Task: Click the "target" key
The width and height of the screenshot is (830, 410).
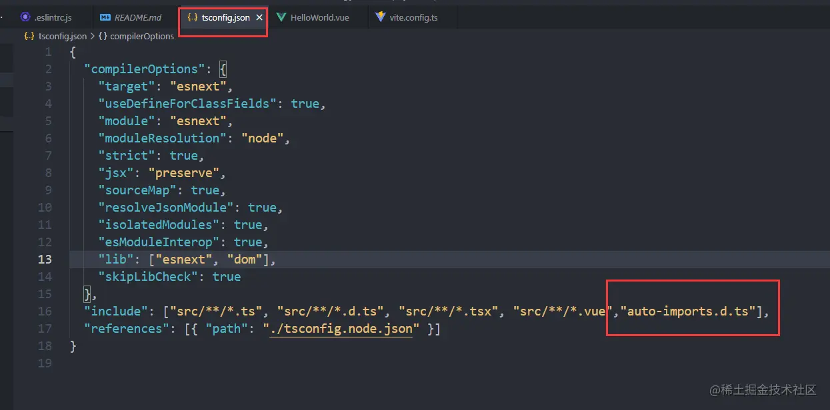Action: (x=127, y=86)
